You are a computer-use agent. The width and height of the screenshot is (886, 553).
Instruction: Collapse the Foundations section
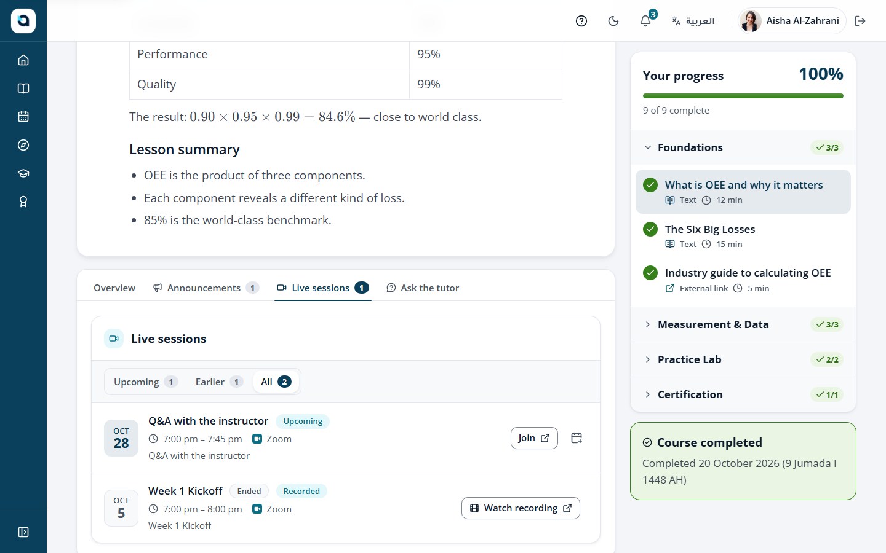[x=743, y=147]
